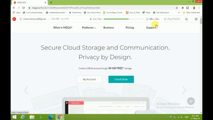Click the round scroll-down chevron button

pos(191,101)
